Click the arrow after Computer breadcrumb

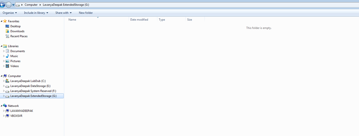[40, 5]
